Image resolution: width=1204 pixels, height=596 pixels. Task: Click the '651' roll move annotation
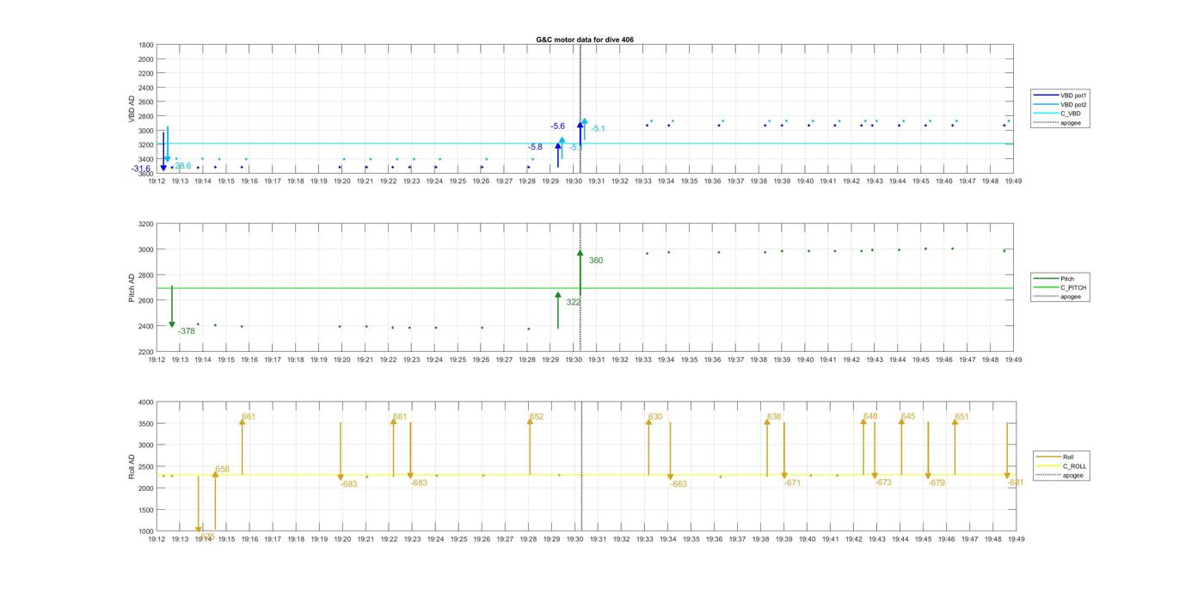click(x=961, y=417)
